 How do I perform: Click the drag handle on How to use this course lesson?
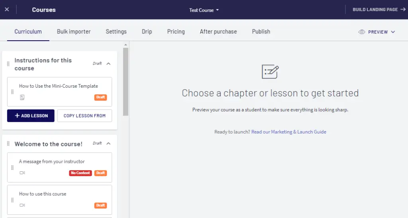[12, 200]
